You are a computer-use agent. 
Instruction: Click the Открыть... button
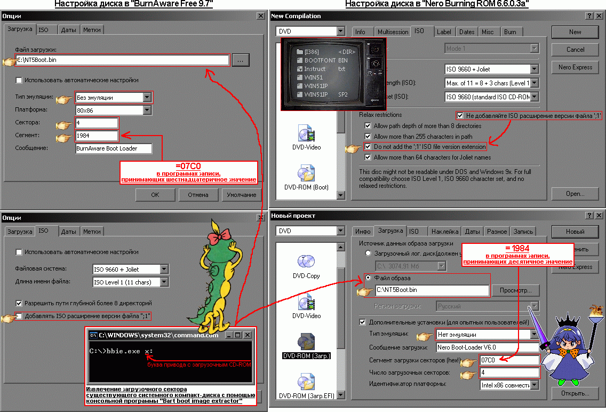point(575,393)
